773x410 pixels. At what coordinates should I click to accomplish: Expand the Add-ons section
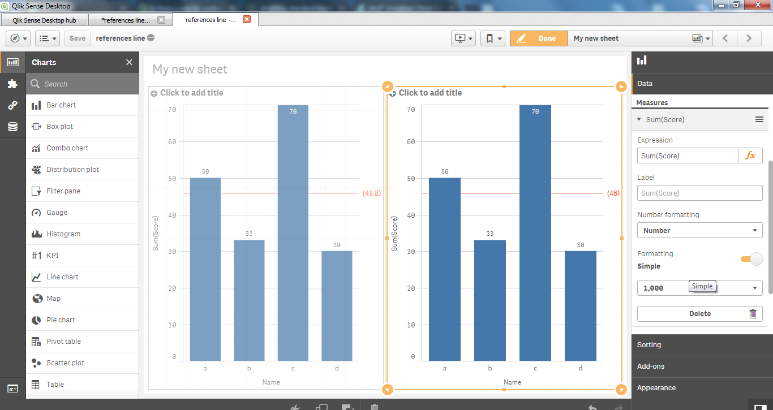[702, 366]
